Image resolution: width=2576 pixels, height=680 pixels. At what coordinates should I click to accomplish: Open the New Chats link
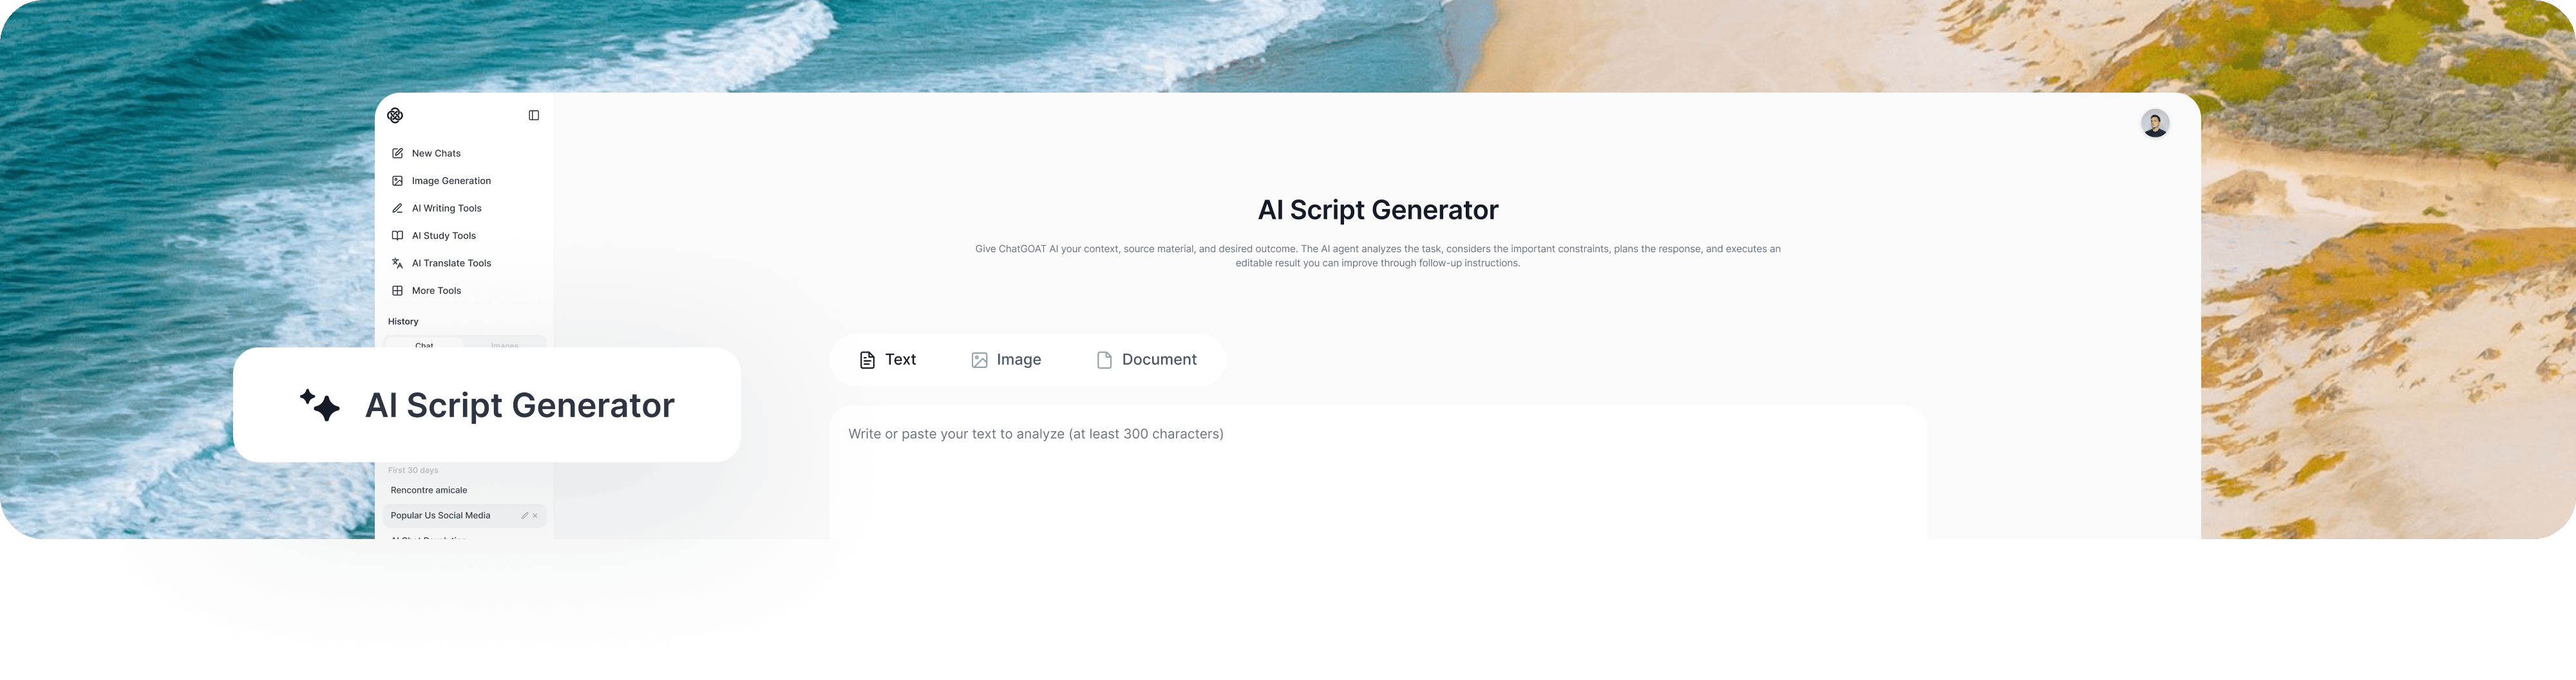(x=436, y=154)
